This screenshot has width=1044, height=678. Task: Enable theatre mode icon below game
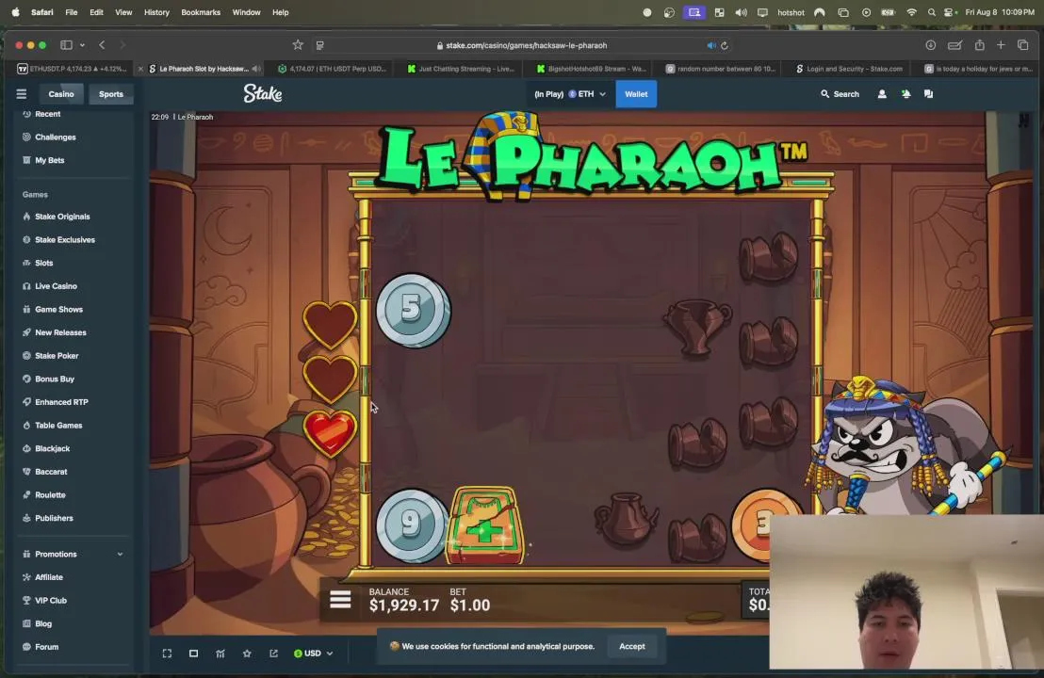(194, 654)
